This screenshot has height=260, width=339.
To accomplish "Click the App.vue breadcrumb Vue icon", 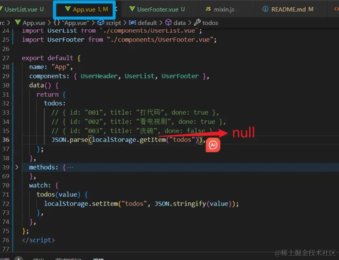I will 18,22.
